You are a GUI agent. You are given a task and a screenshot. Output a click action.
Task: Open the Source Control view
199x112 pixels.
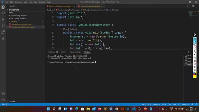click(x=3, y=19)
